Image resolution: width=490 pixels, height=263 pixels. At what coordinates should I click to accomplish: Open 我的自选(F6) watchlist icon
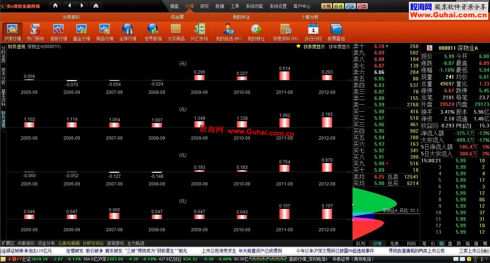229,32
